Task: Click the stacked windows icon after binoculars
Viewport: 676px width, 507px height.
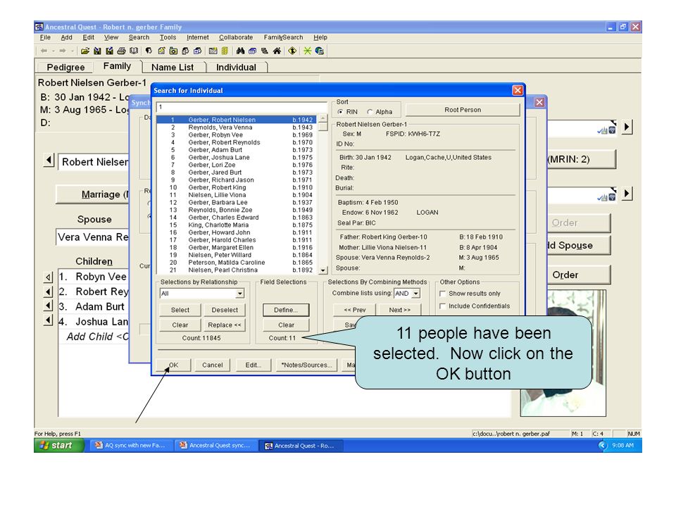Action: pyautogui.click(x=252, y=51)
